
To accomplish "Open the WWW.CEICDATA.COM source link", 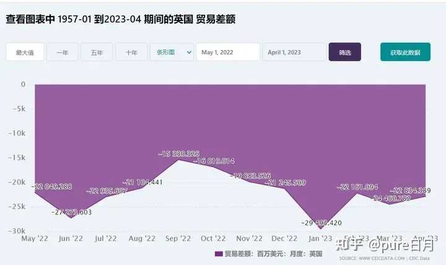I will 382,258.
